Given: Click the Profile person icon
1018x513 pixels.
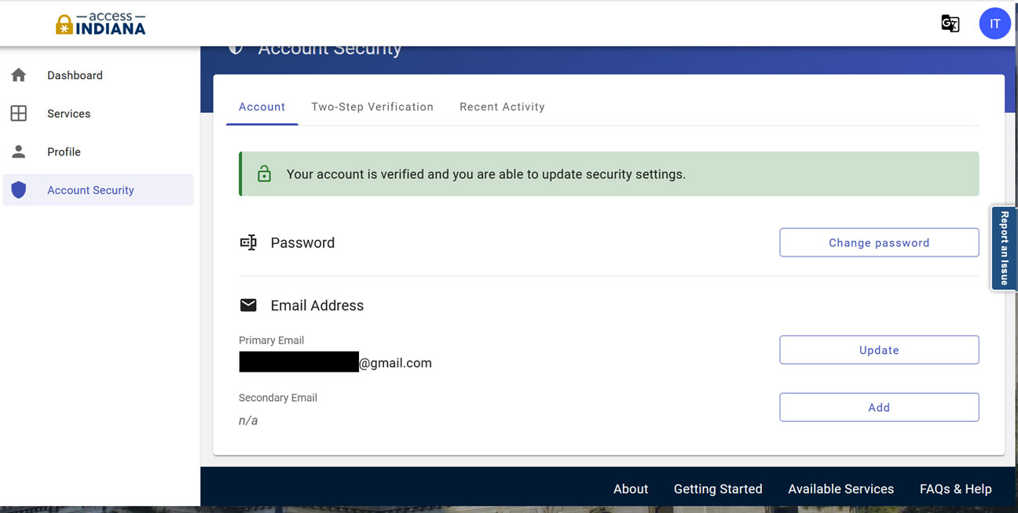Looking at the screenshot, I should pos(19,151).
